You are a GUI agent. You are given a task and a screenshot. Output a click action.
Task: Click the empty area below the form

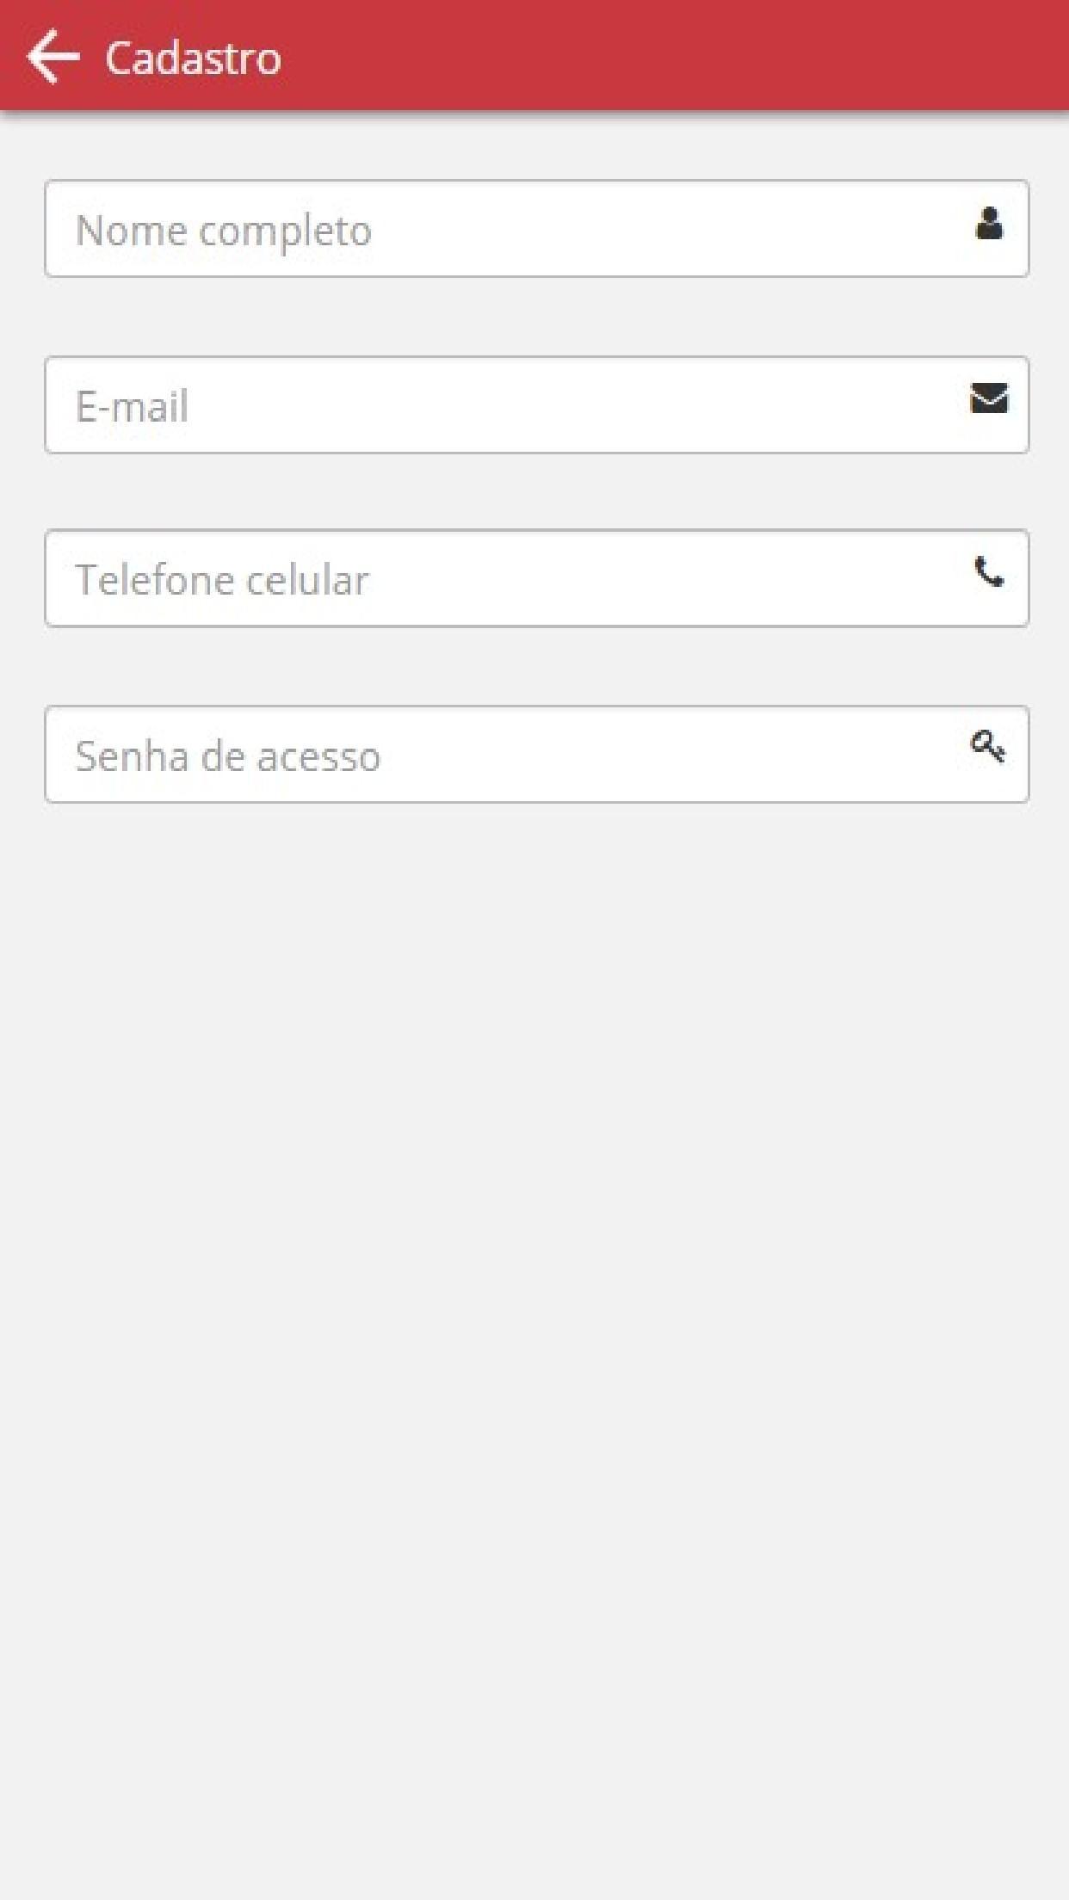click(x=534, y=1291)
